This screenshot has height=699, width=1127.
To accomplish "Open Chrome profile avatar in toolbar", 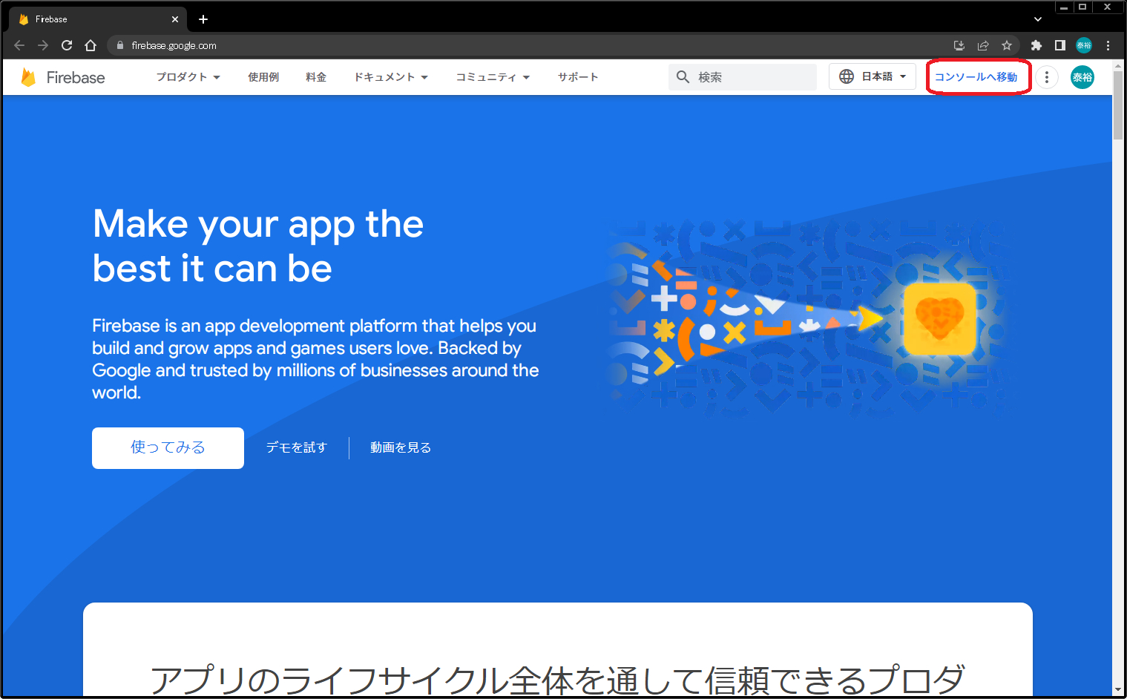I will coord(1084,45).
